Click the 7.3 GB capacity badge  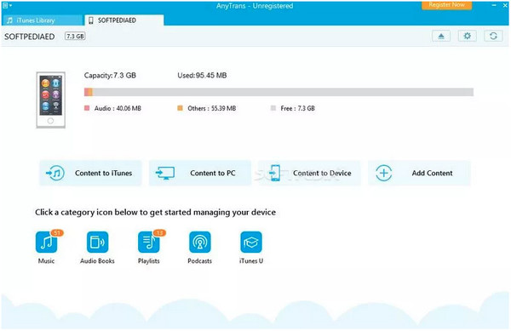(x=75, y=36)
